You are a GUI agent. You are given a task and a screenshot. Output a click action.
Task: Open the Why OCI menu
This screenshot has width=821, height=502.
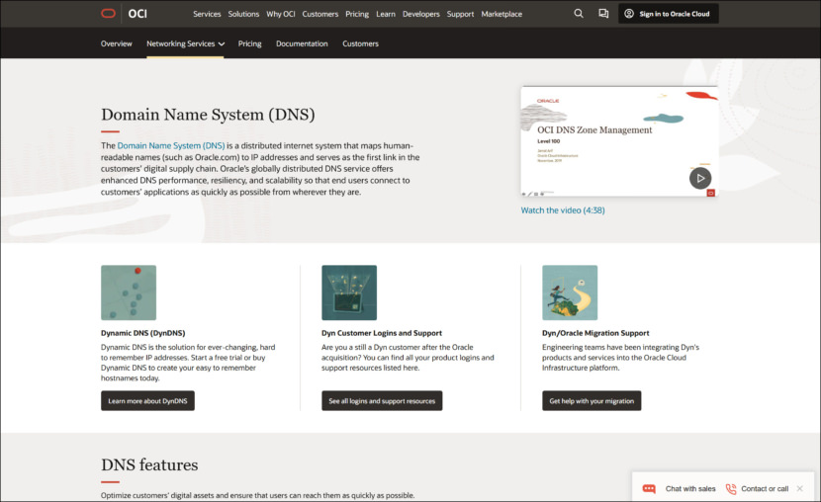pyautogui.click(x=281, y=14)
